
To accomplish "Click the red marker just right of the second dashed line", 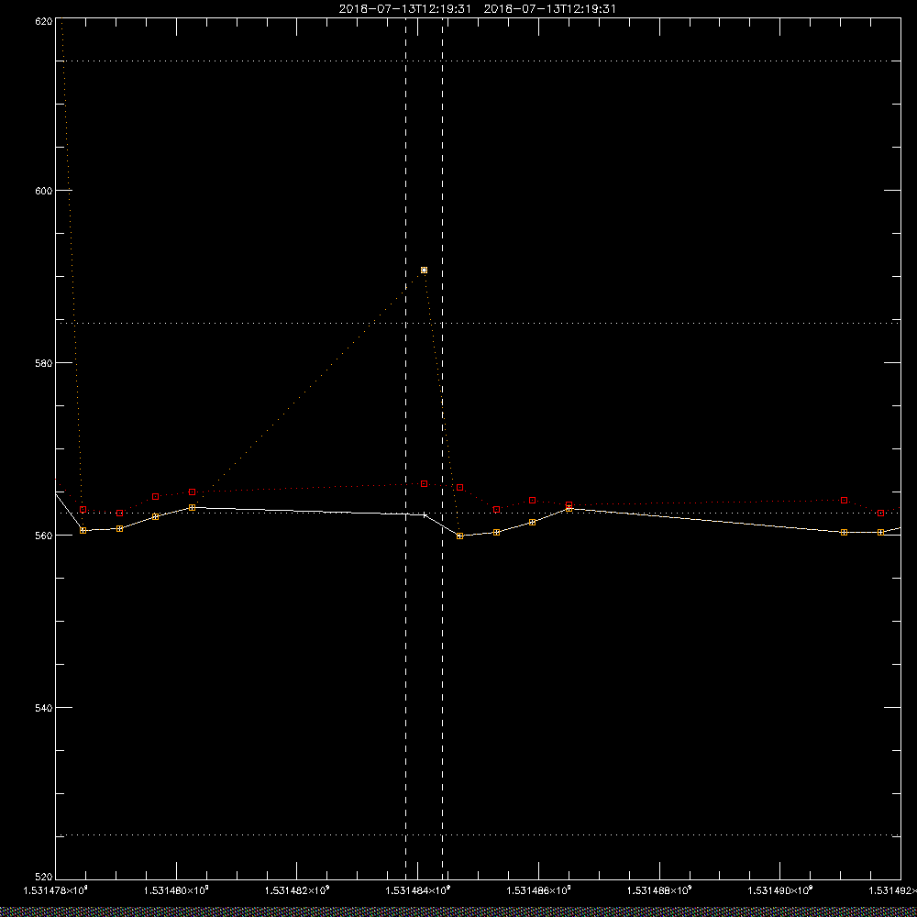I will coord(459,487).
